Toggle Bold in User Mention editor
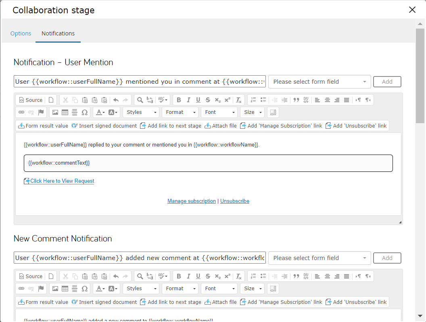 [179, 100]
